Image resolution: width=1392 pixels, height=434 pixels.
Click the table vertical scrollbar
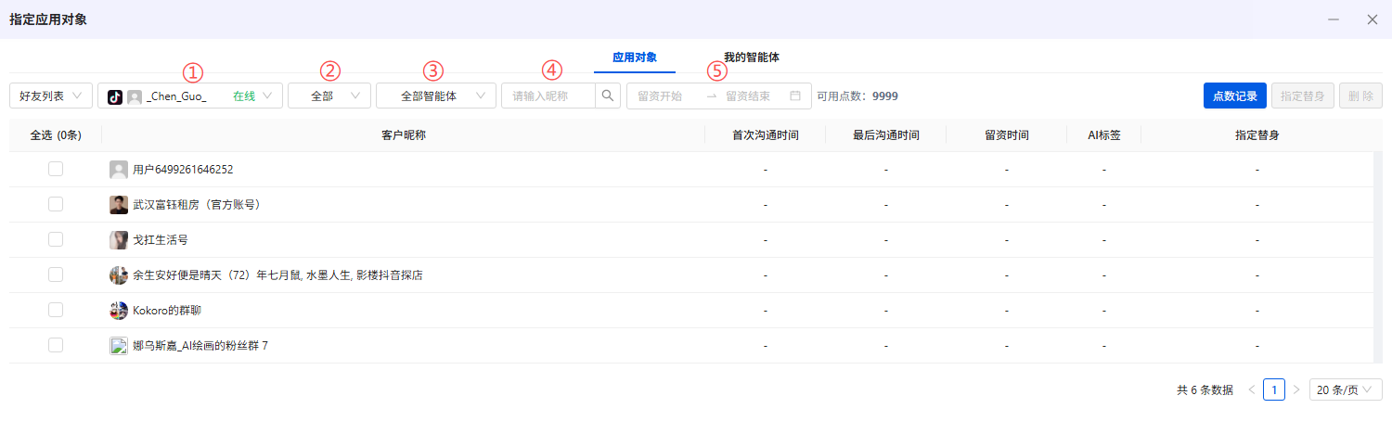[x=1378, y=257]
